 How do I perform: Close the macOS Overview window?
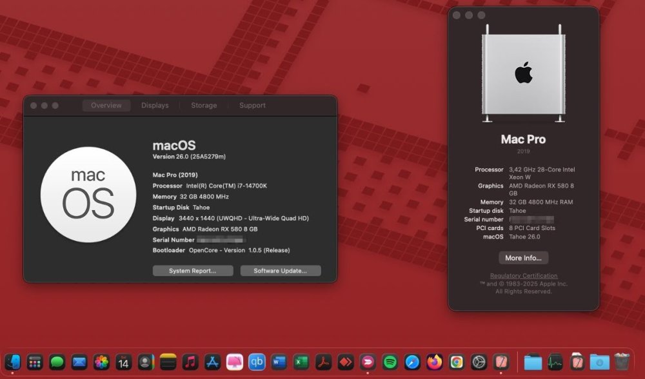click(34, 106)
